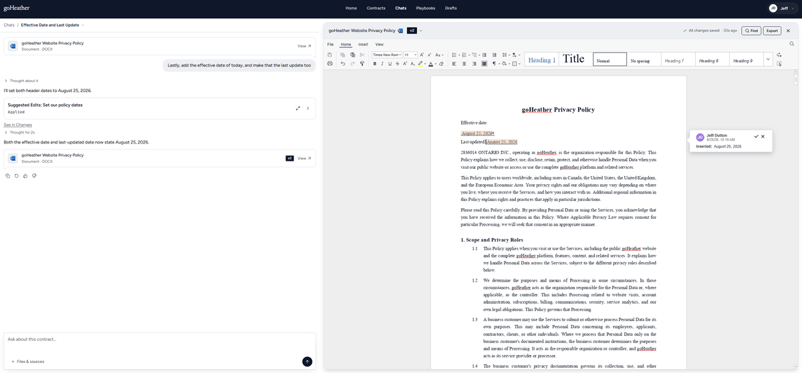Image resolution: width=802 pixels, height=373 pixels.
Task: Click the Clear Formatting eraser icon
Action: 441,63
